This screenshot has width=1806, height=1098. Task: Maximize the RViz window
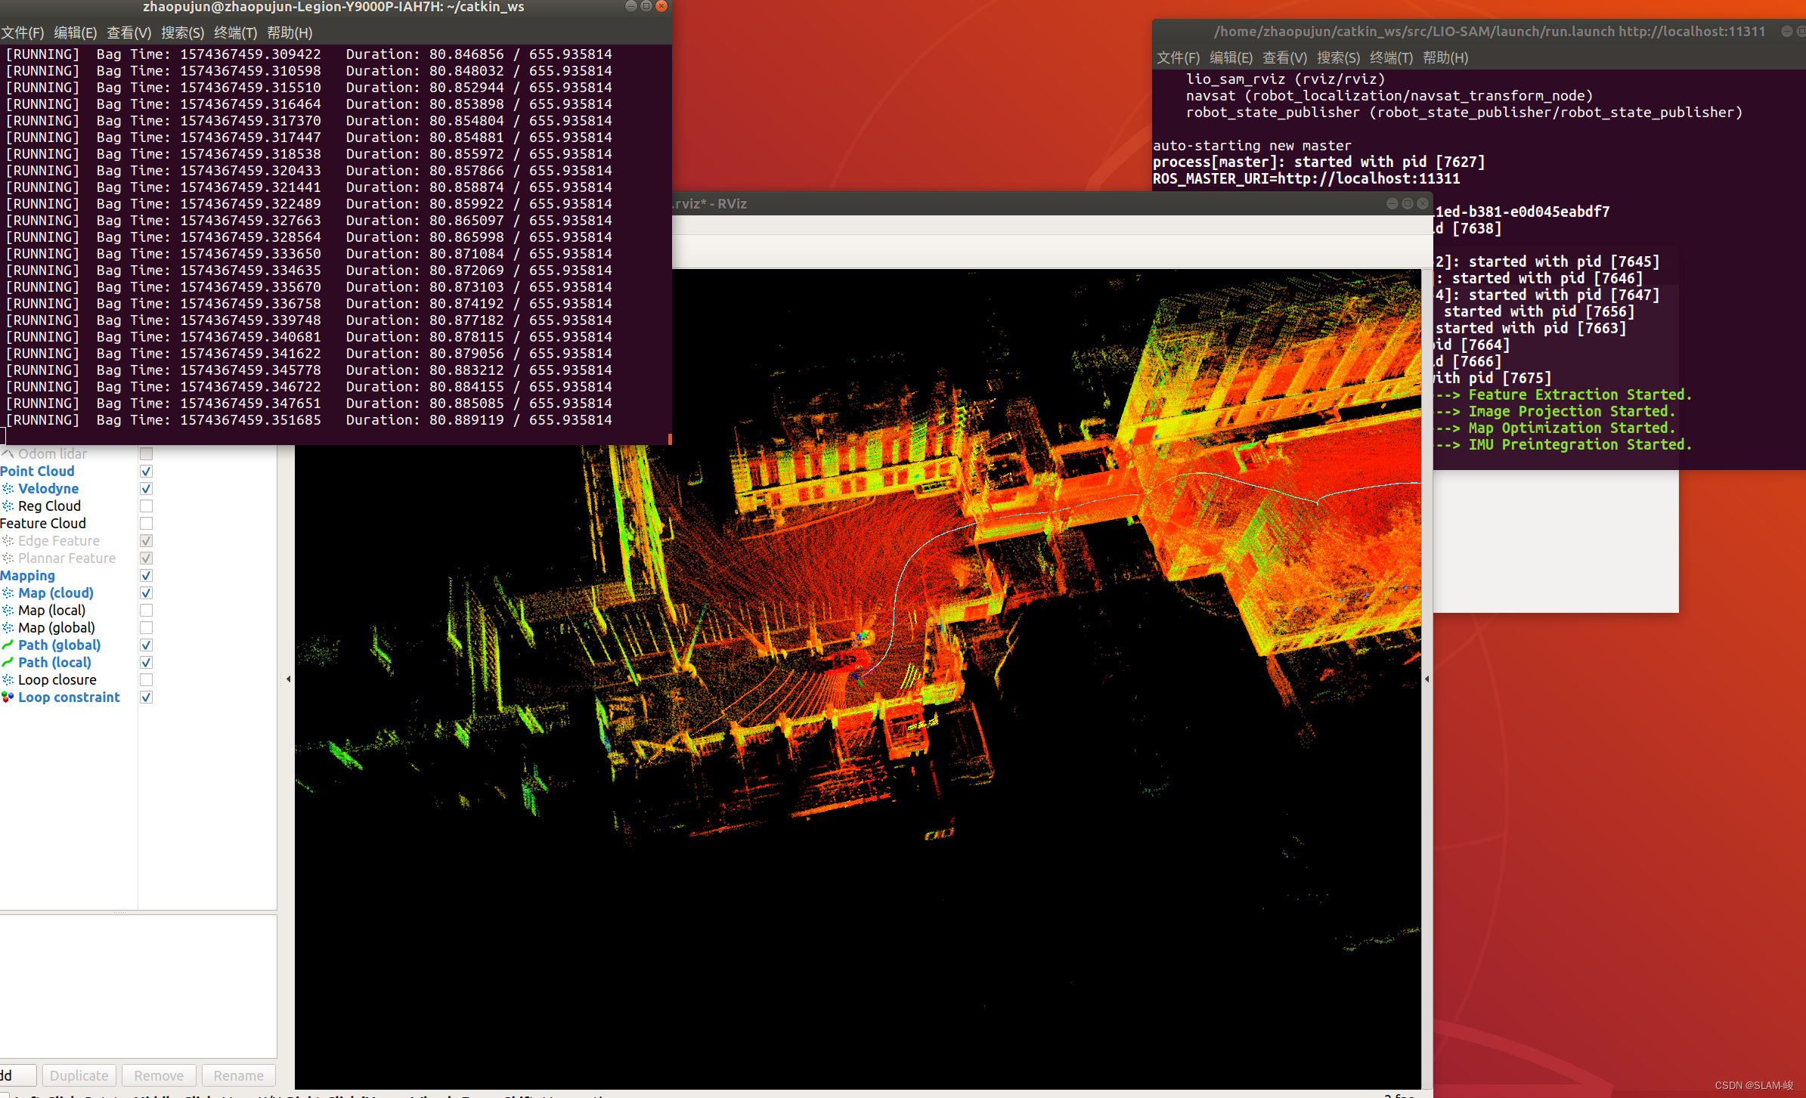(1408, 203)
